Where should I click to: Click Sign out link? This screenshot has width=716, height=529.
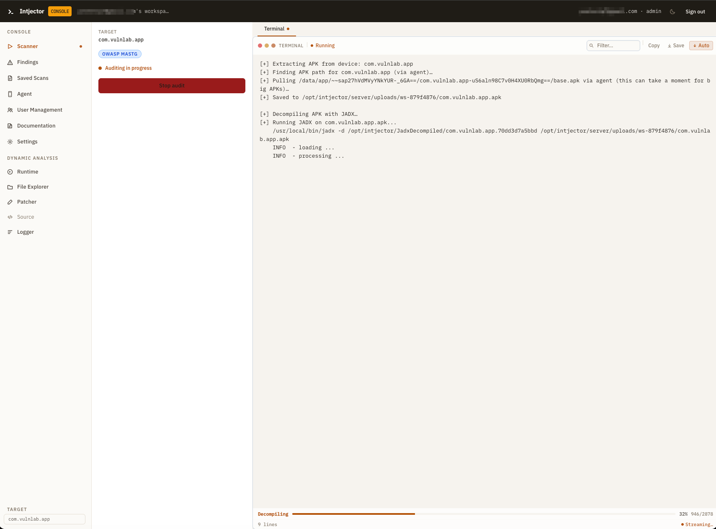695,12
